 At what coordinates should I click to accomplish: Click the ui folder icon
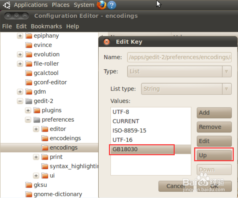[45, 176]
